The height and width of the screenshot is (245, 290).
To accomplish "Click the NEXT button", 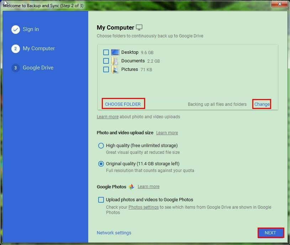I will 270,233.
